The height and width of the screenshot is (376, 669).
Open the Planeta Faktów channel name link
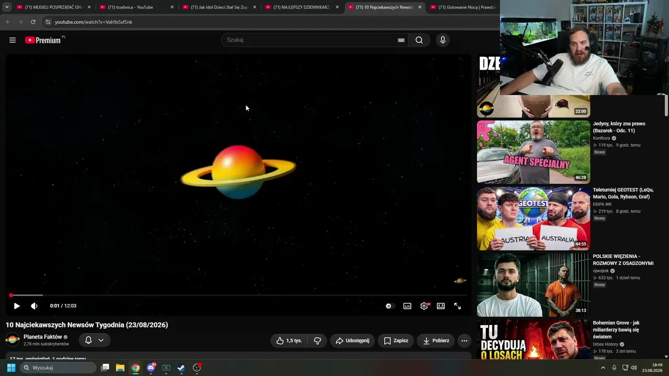43,337
